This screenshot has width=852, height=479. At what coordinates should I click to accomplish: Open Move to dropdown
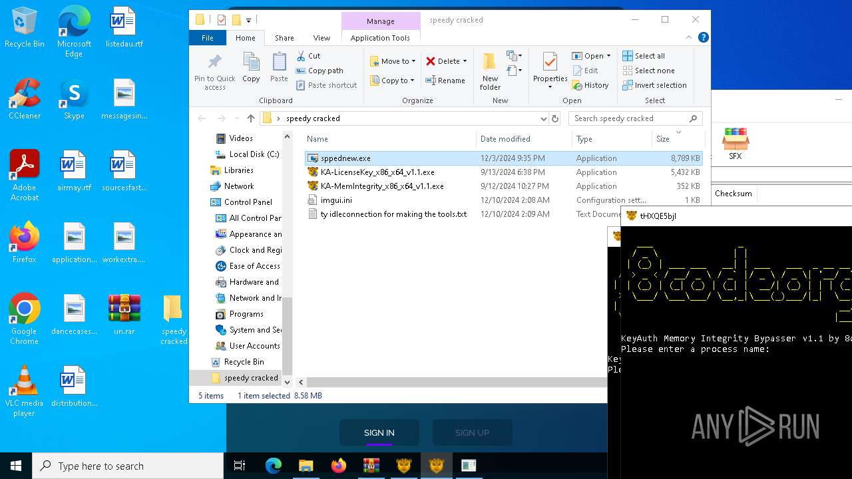click(393, 61)
